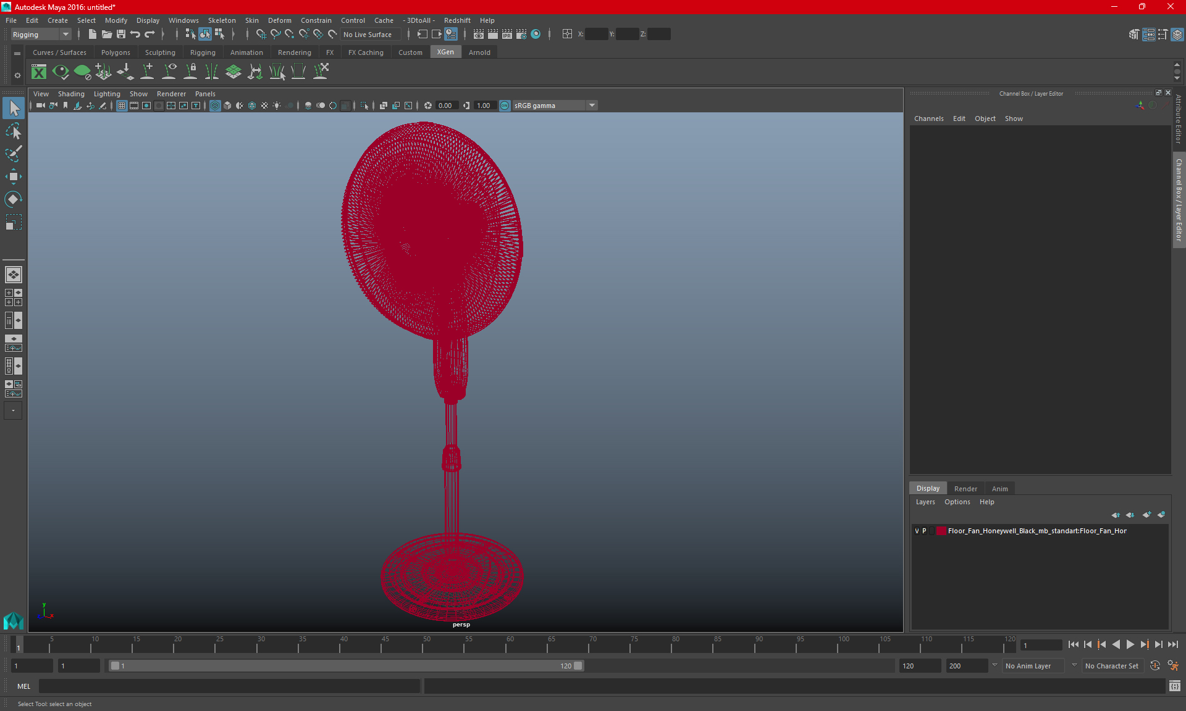Activate the Move tool
The width and height of the screenshot is (1186, 711).
click(14, 177)
